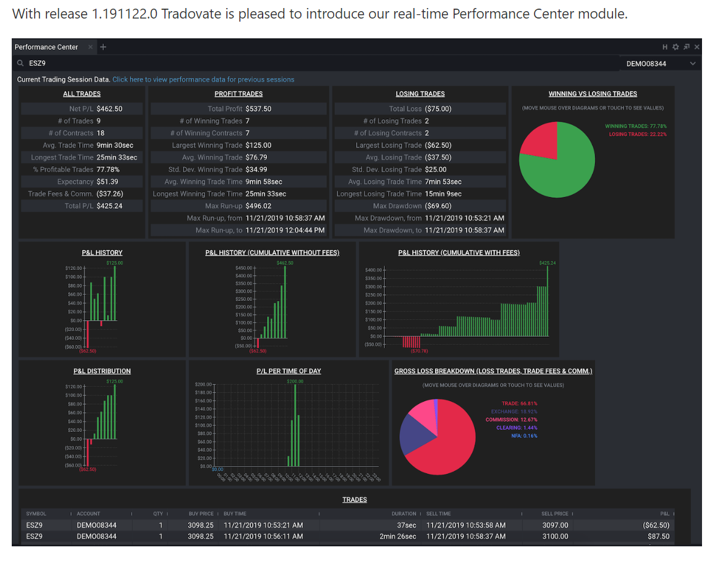
Task: Click the $87.50 P&L trade cell
Action: tap(659, 536)
